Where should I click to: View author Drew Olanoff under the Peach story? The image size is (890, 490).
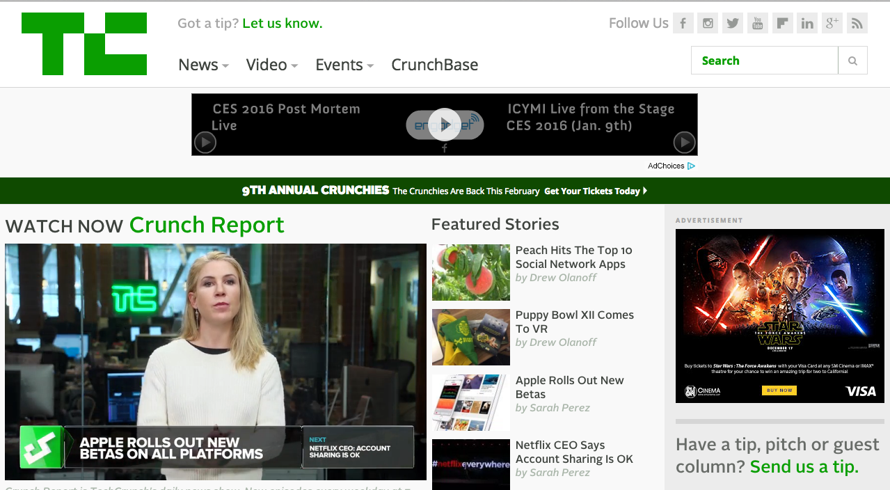pyautogui.click(x=556, y=277)
